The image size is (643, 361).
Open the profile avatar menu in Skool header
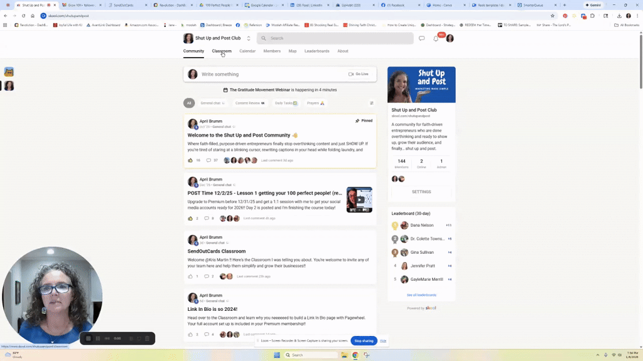[450, 38]
